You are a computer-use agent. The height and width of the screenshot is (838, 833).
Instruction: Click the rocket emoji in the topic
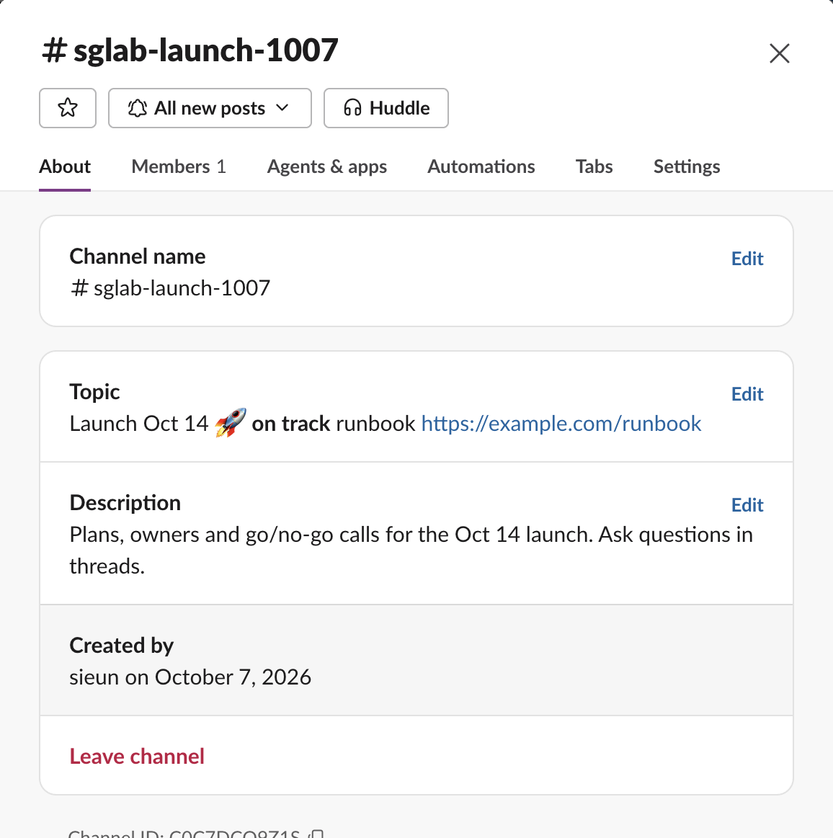click(x=231, y=423)
